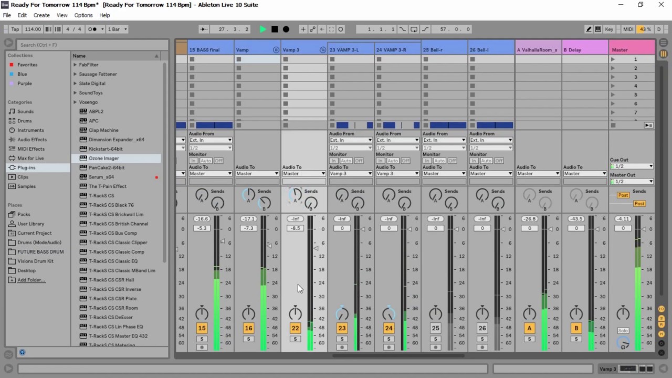Enable MIDI arrangement overdub plus button
Image resolution: width=672 pixels, height=378 pixels.
tap(303, 29)
